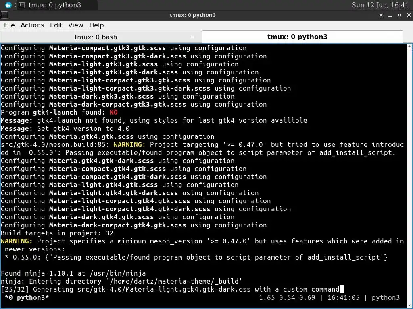Image resolution: width=413 pixels, height=309 pixels.
Task: Click the terminal cursor block after 'custom command'
Action: coord(341,289)
